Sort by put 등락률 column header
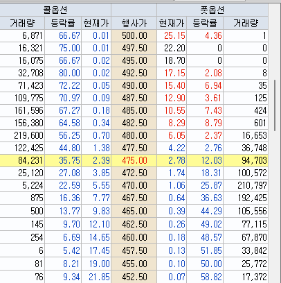 click(205, 23)
